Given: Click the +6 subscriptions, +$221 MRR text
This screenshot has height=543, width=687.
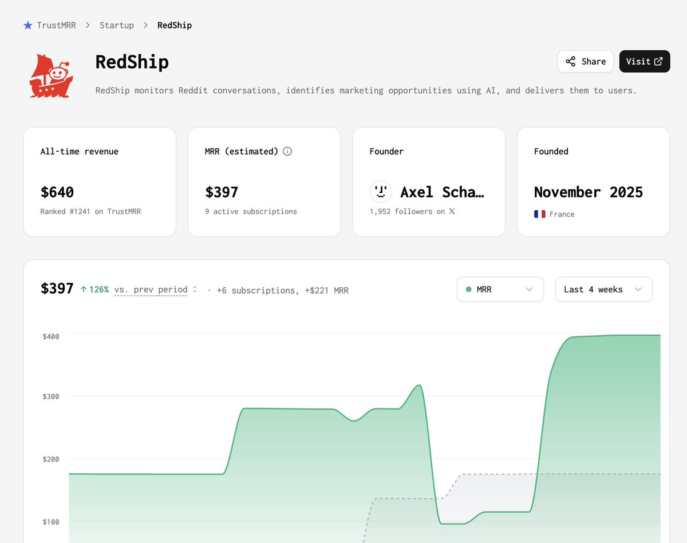Looking at the screenshot, I should pos(283,291).
